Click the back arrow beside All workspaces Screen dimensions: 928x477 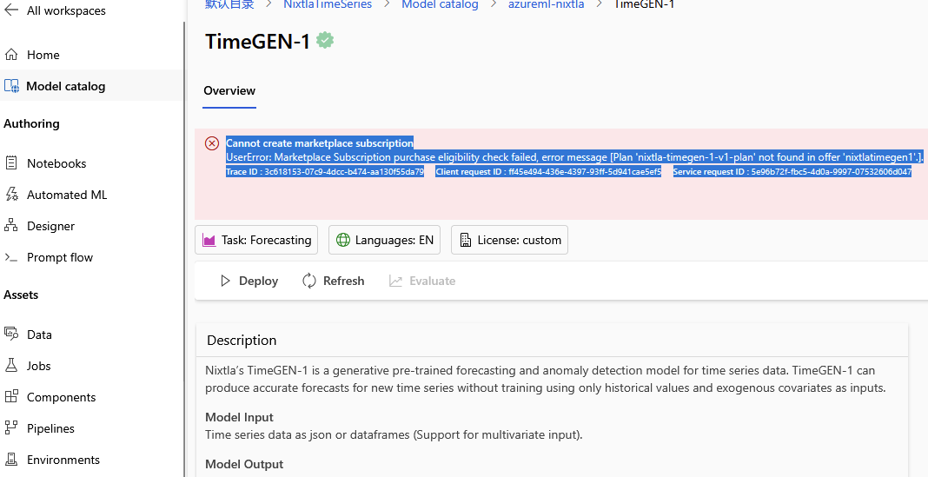pos(11,10)
